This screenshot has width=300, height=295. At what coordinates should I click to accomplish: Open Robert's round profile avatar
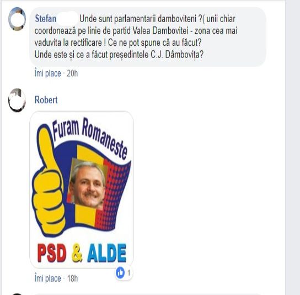click(17, 100)
